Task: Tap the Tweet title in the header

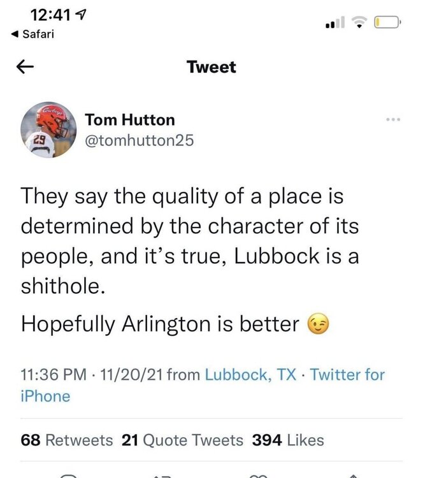Action: [x=211, y=67]
